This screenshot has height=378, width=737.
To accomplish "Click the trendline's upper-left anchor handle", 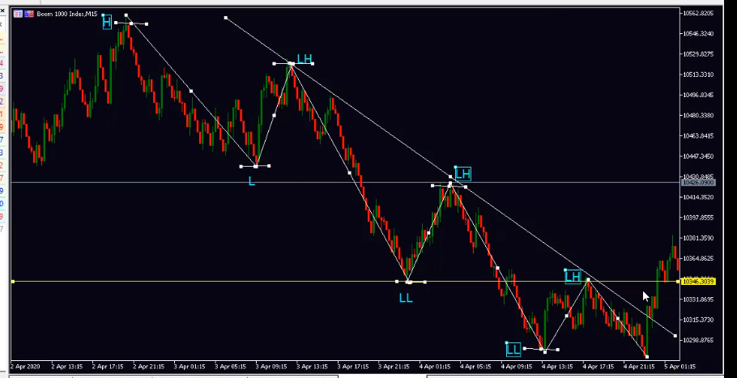I will coord(226,18).
